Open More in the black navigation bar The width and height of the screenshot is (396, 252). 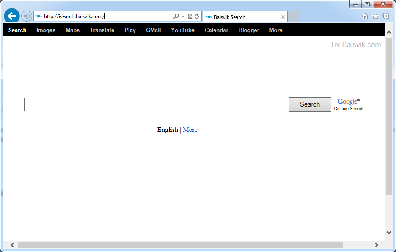point(276,30)
